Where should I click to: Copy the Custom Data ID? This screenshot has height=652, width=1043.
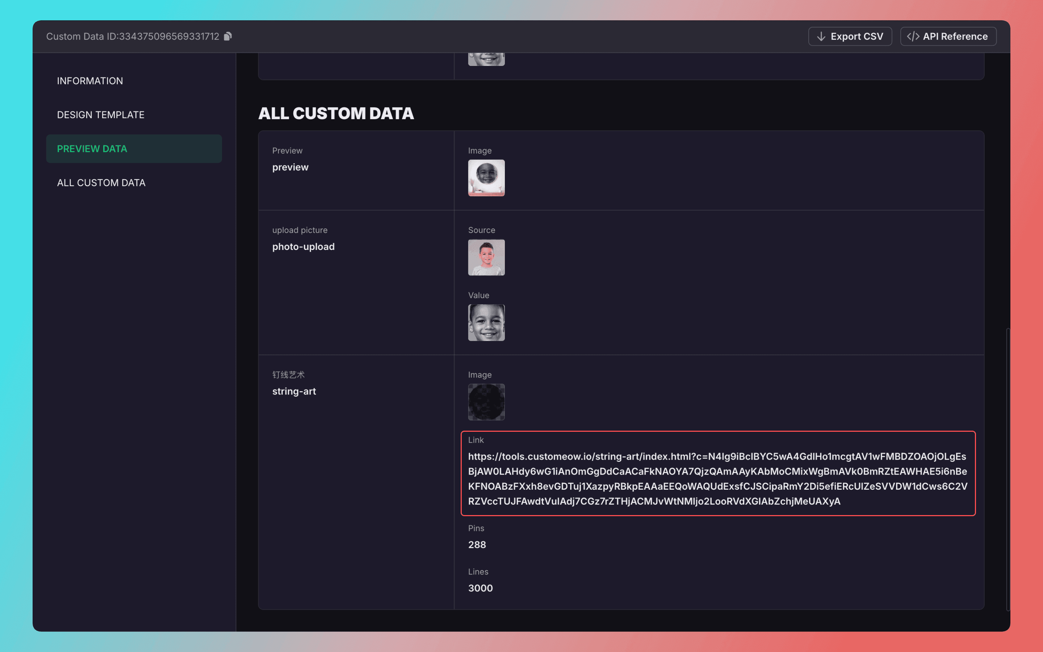(x=228, y=36)
